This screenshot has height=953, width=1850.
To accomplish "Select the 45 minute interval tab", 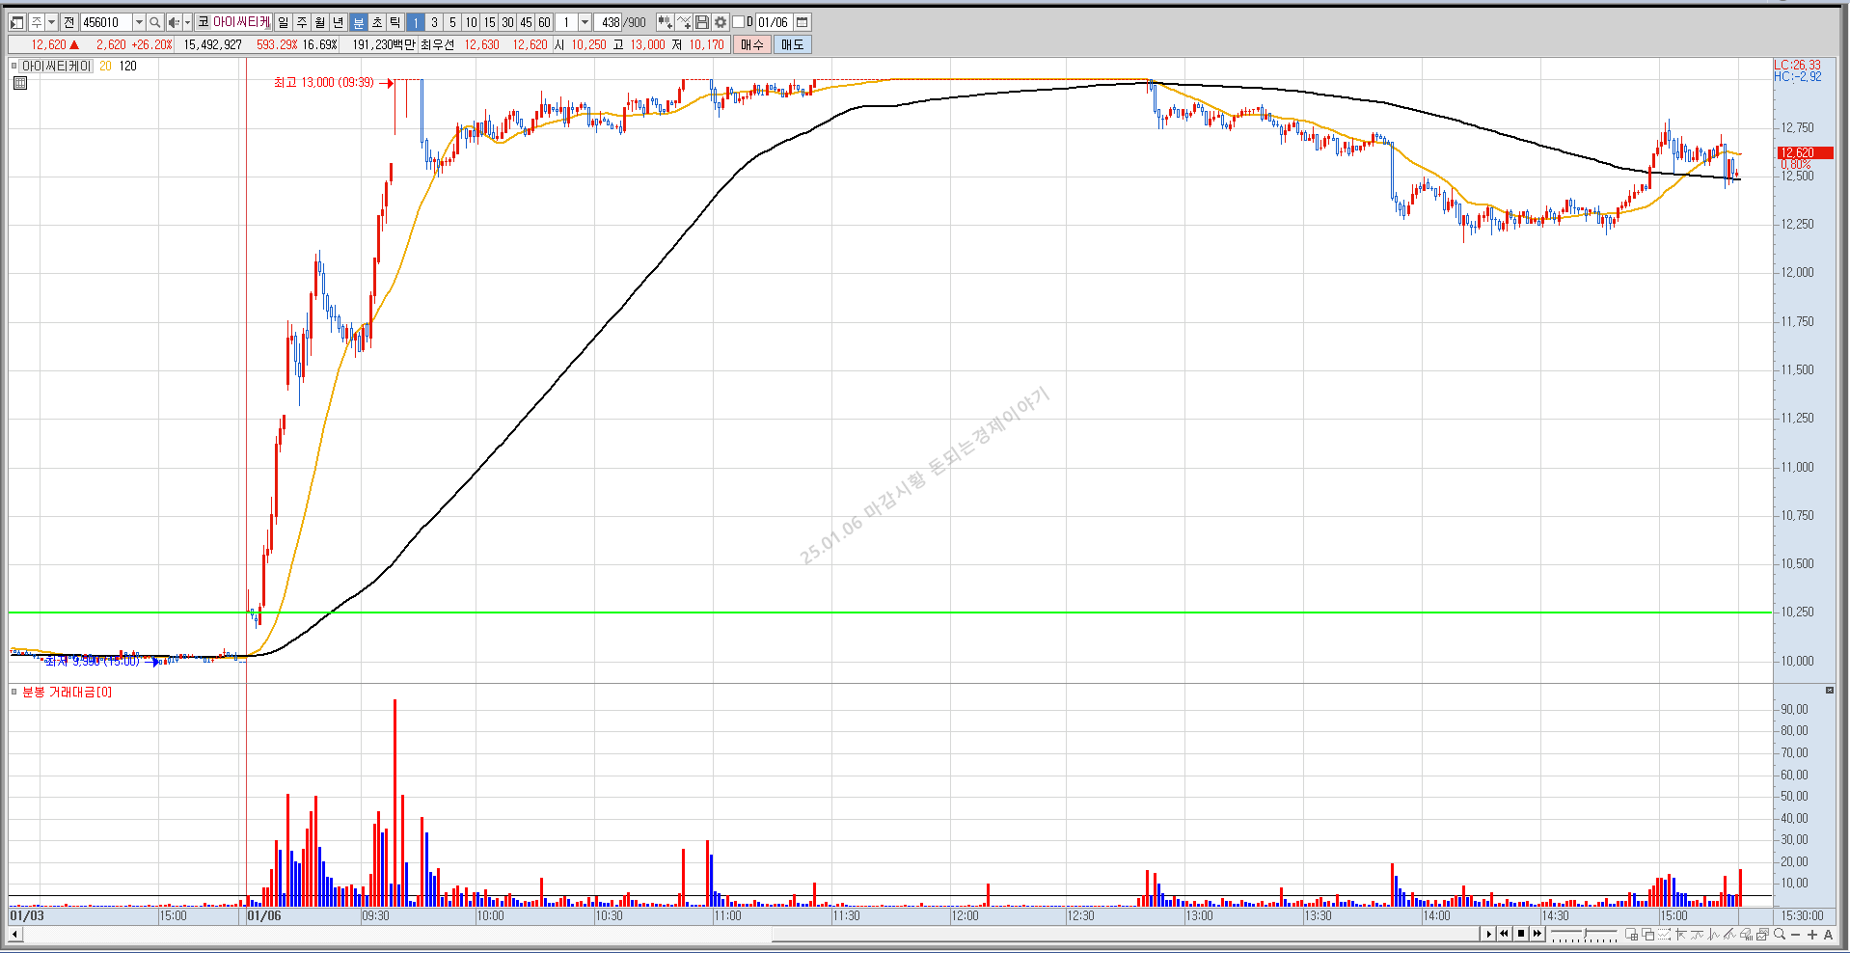I will [x=526, y=22].
